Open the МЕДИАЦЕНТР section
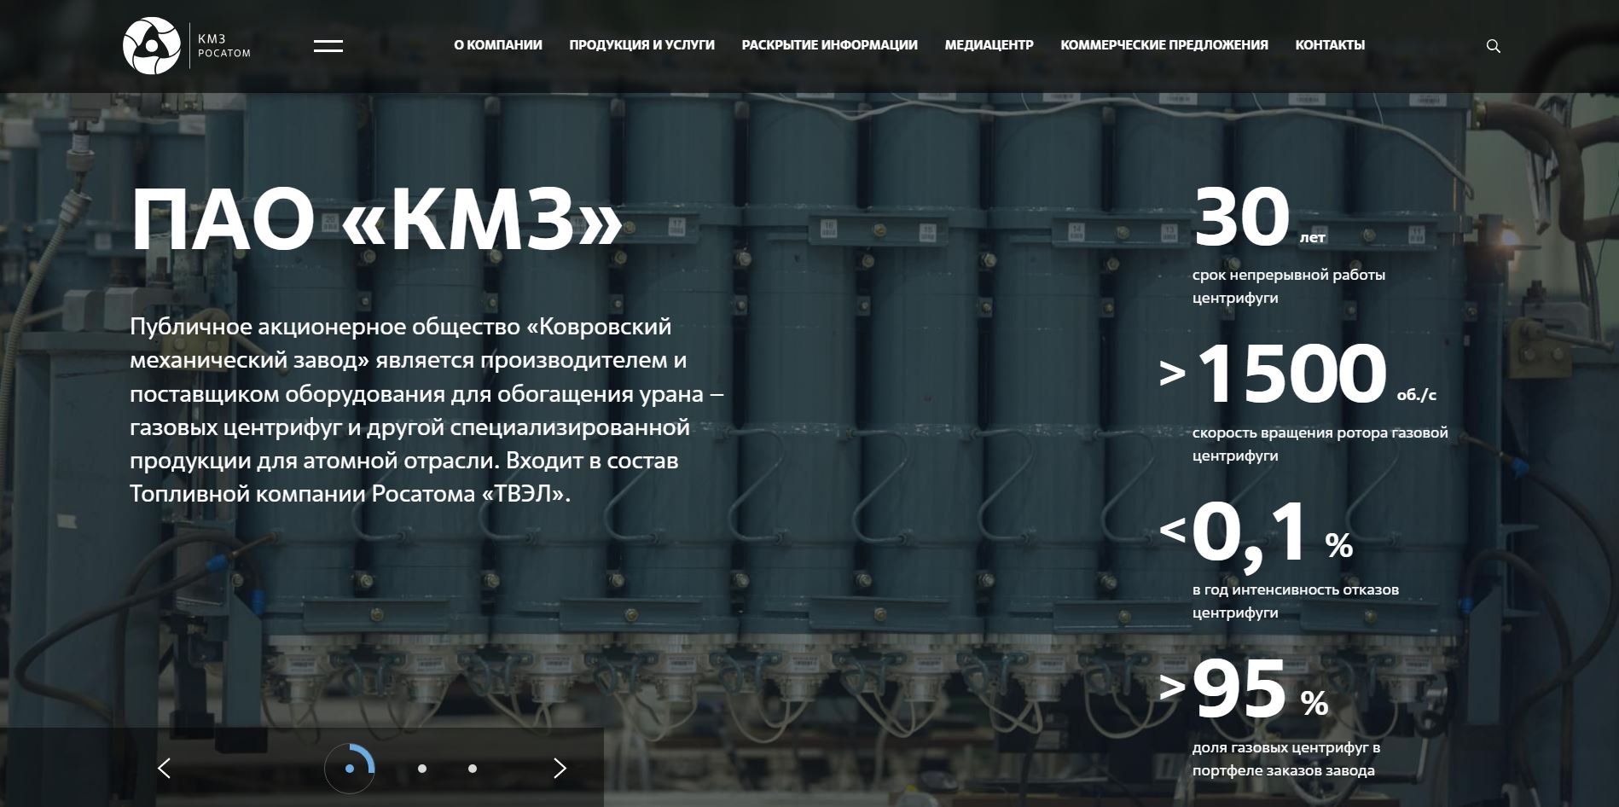The image size is (1619, 807). click(x=989, y=45)
